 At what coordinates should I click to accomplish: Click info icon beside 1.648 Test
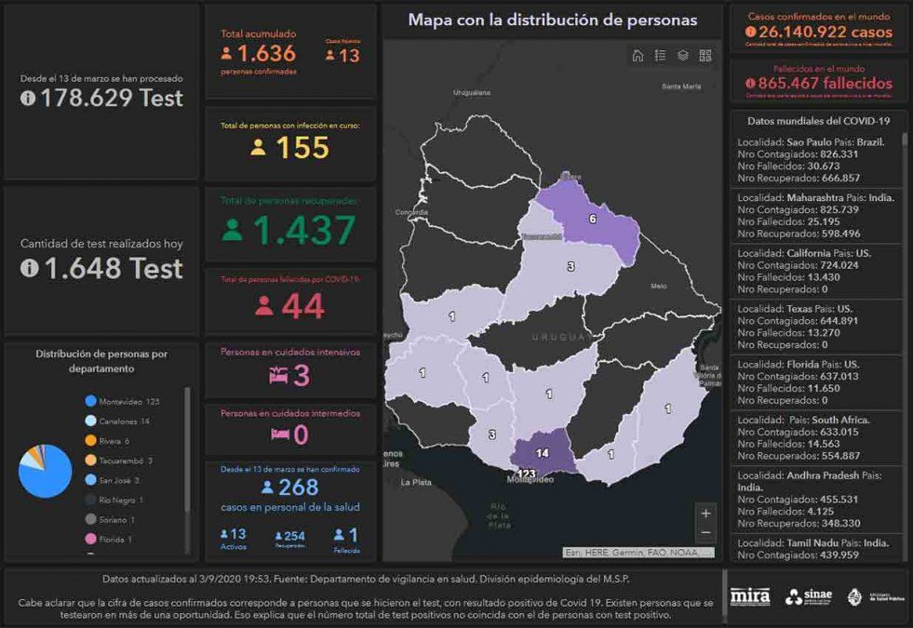pos(30,268)
